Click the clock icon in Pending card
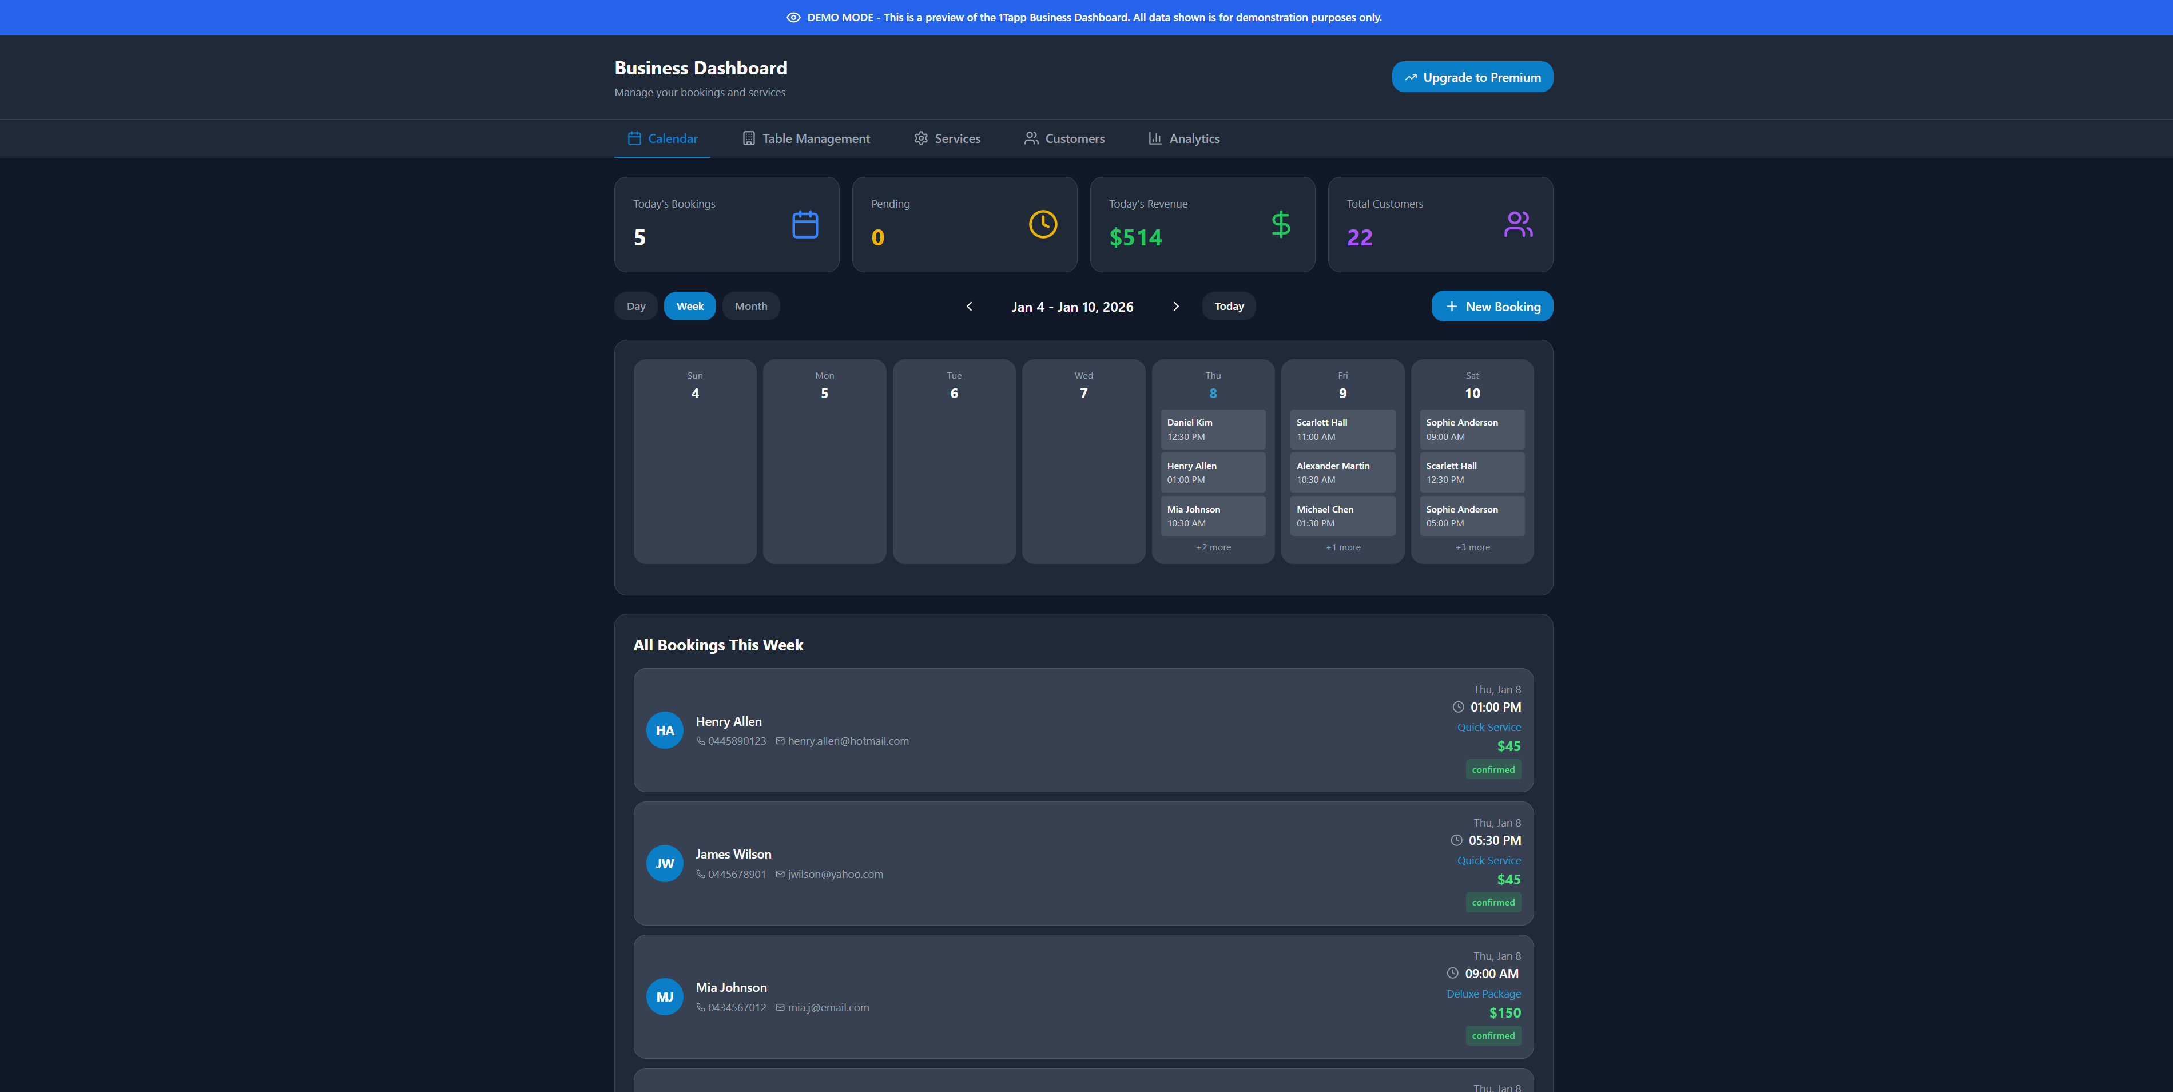The width and height of the screenshot is (2173, 1092). [x=1043, y=224]
